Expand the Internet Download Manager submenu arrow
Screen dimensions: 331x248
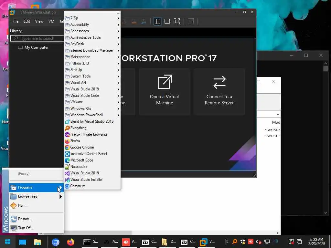118,51
